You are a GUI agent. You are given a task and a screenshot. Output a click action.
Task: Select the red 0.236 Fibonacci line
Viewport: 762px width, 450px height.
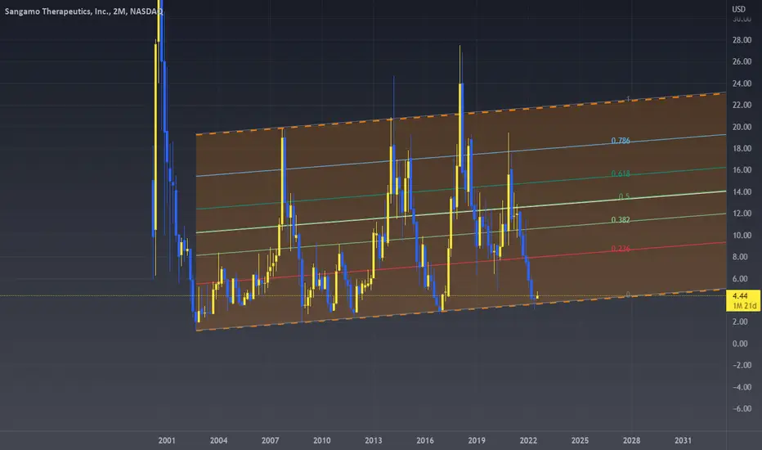460,263
